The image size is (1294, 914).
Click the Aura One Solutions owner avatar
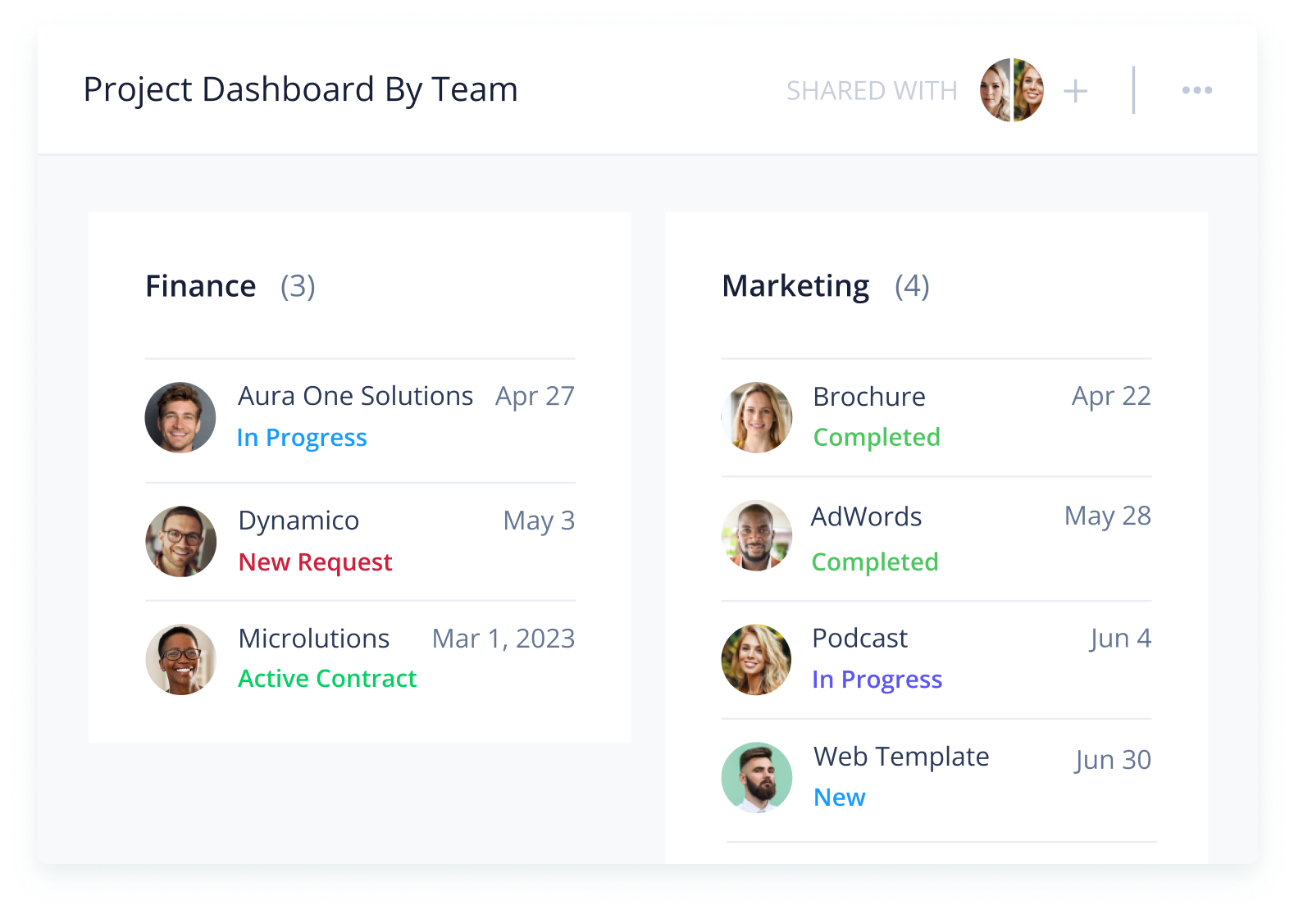pos(180,417)
